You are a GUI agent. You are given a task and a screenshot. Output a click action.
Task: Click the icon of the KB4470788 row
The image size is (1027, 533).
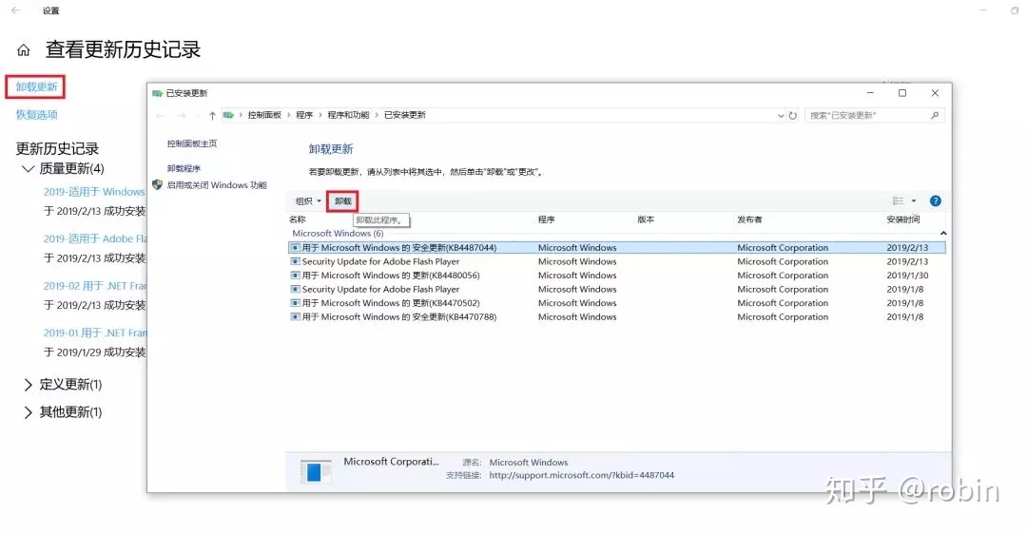tap(296, 316)
